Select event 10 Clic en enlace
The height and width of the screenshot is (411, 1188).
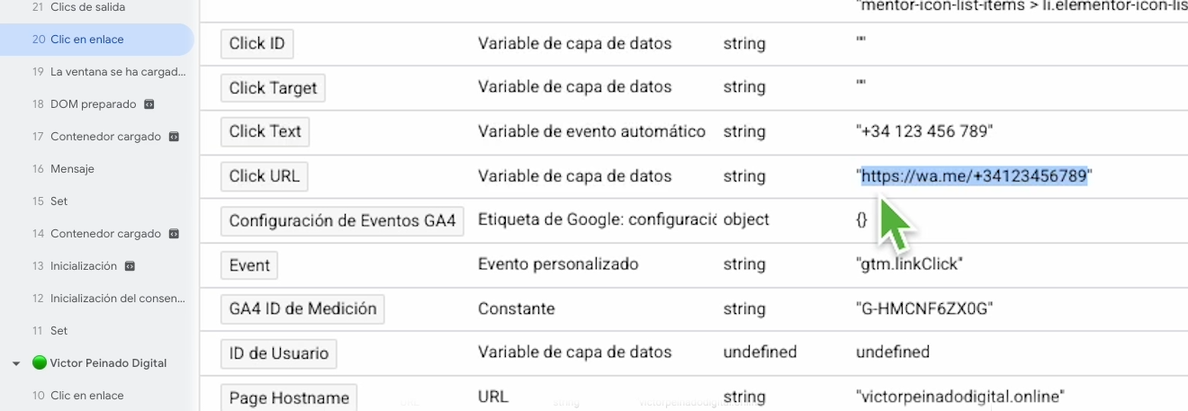point(87,396)
